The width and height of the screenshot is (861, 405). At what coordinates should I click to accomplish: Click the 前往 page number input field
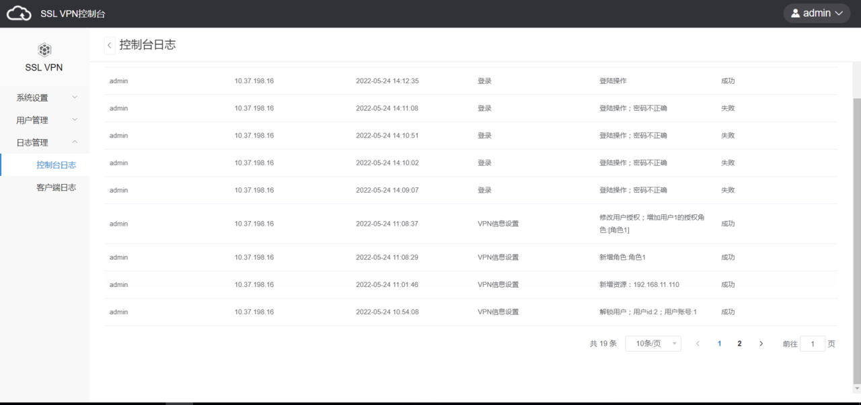click(813, 343)
